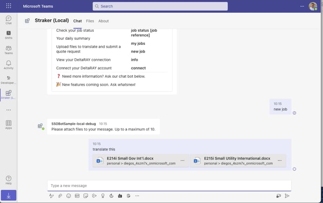Click the Microsoft Teams header title

38,6
